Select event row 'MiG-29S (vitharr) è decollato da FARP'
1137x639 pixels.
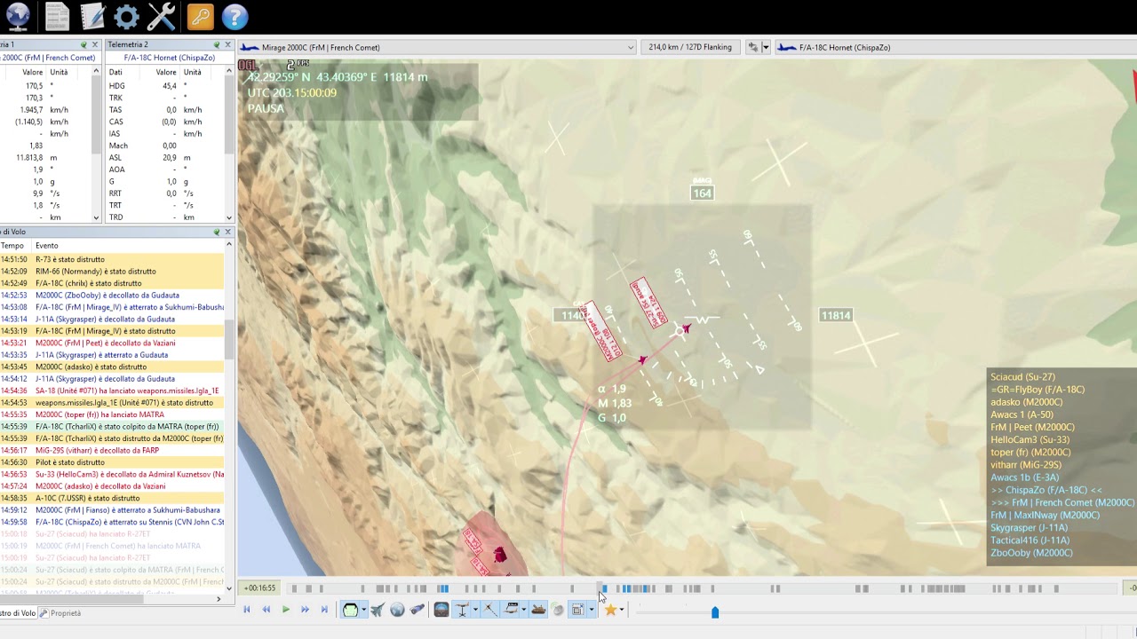(112, 451)
